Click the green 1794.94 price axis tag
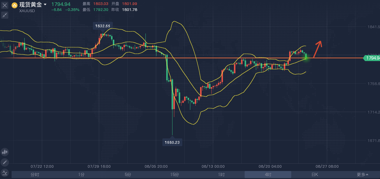This screenshot has height=179, width=380. (372, 58)
